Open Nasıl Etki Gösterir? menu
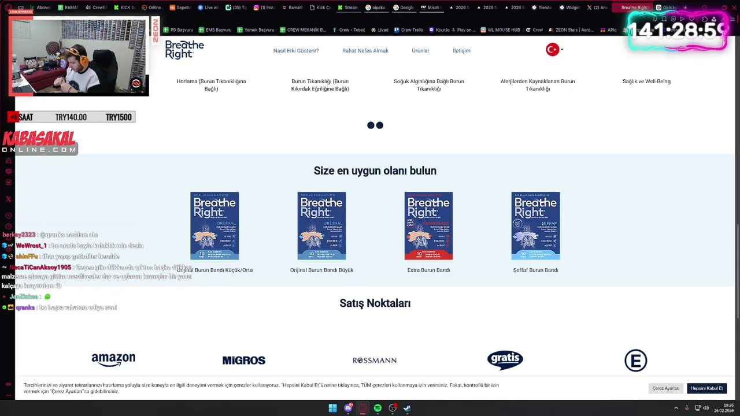740x416 pixels. click(296, 51)
